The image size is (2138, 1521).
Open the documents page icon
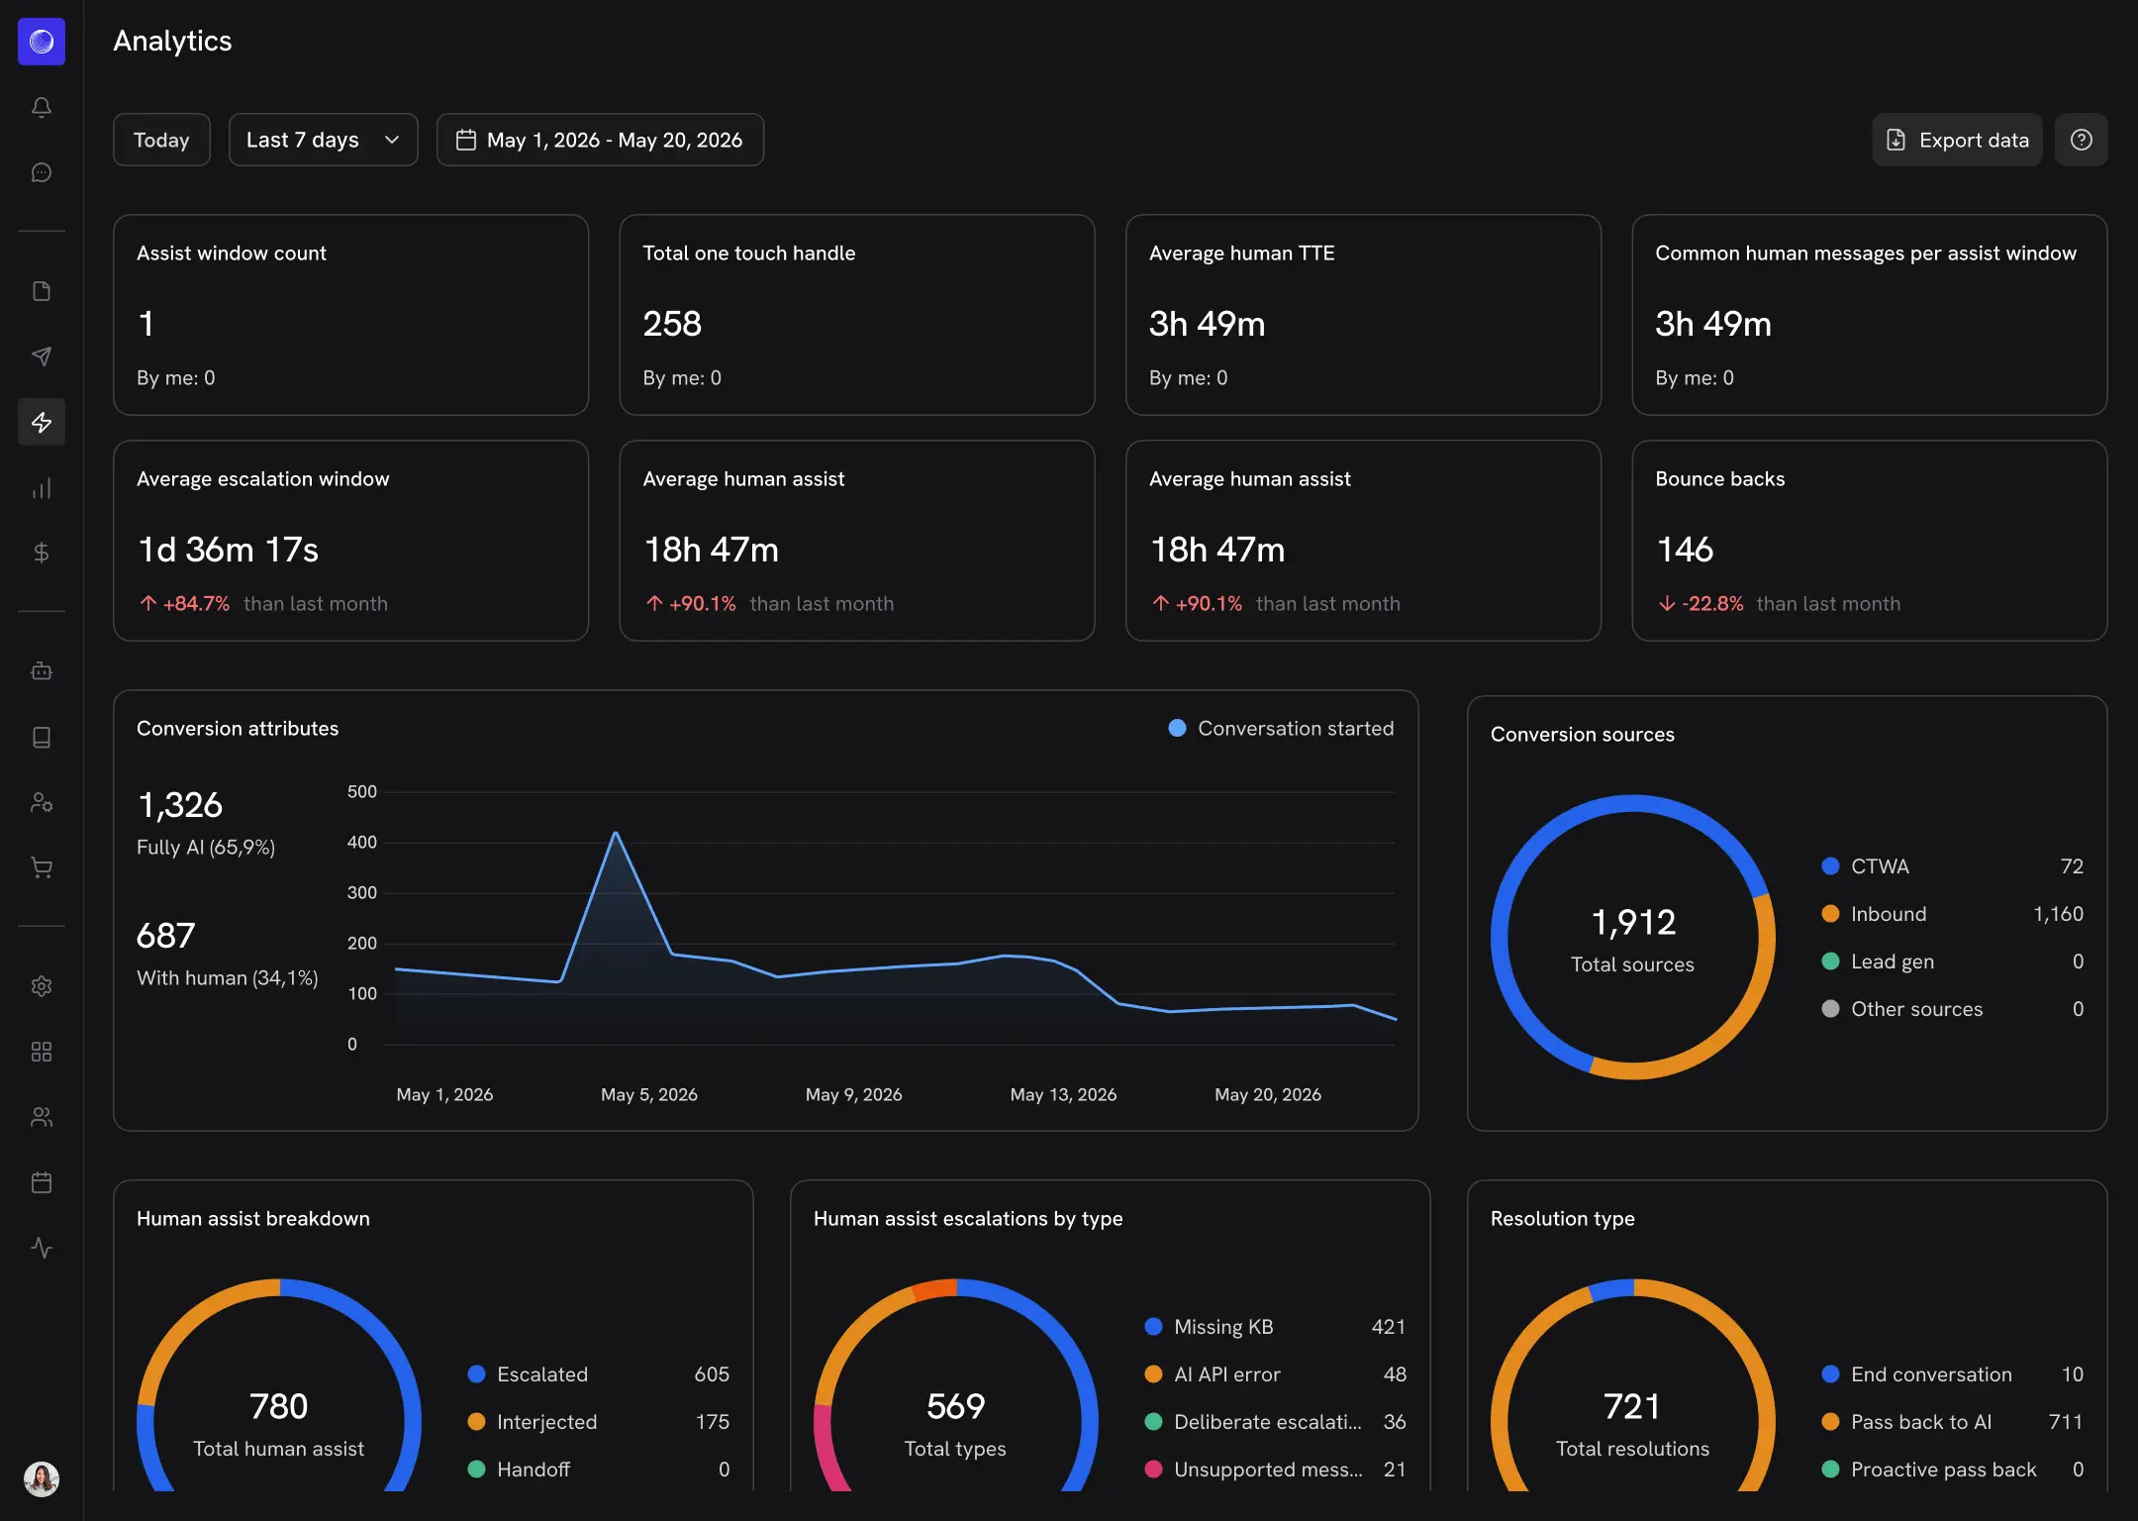tap(42, 291)
